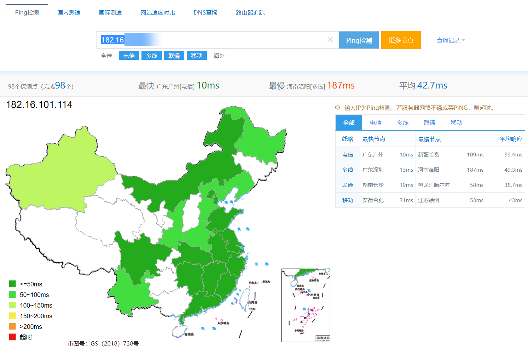Toggle the 移动 line filter
Viewport: 528px width, 354px height.
click(x=197, y=56)
